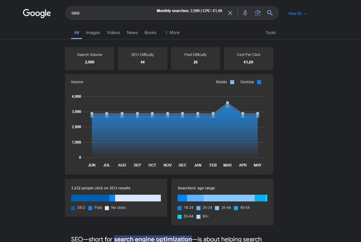Viewport: 361px width, 242px height.
Task: Click the magnifying glass search icon
Action: coord(270,13)
